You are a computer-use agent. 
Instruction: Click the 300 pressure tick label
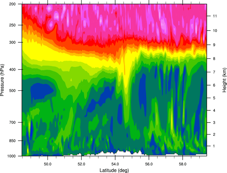12,42
